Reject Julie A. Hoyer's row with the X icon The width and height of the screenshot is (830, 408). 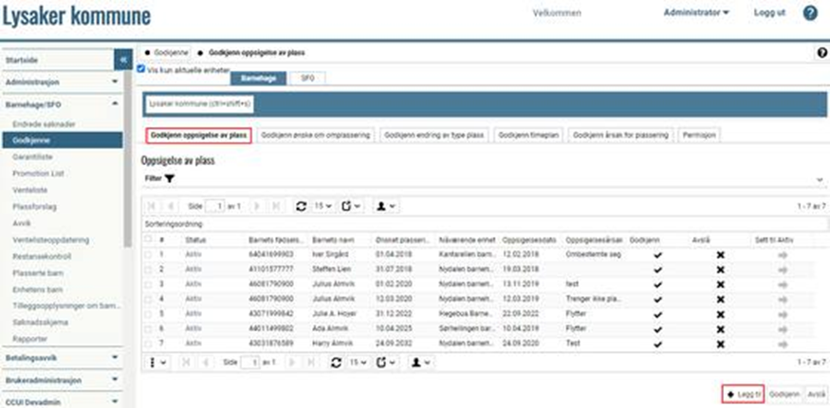[x=720, y=314]
